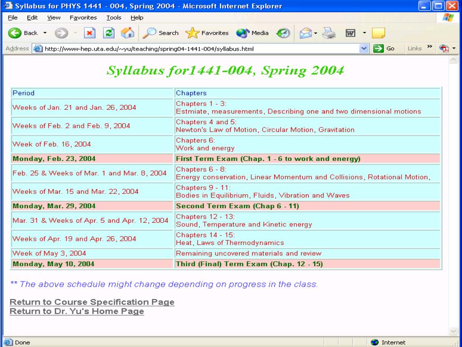Click Weeks of Feb. 2 and Feb. 9 cell
The width and height of the screenshot is (462, 347).
coord(92,126)
